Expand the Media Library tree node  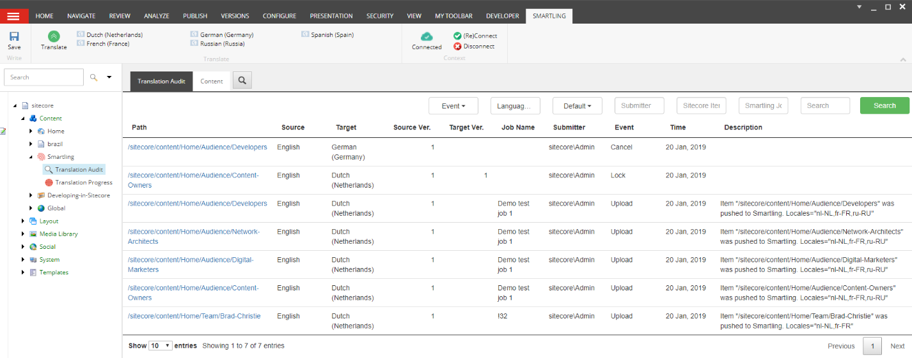tap(23, 234)
